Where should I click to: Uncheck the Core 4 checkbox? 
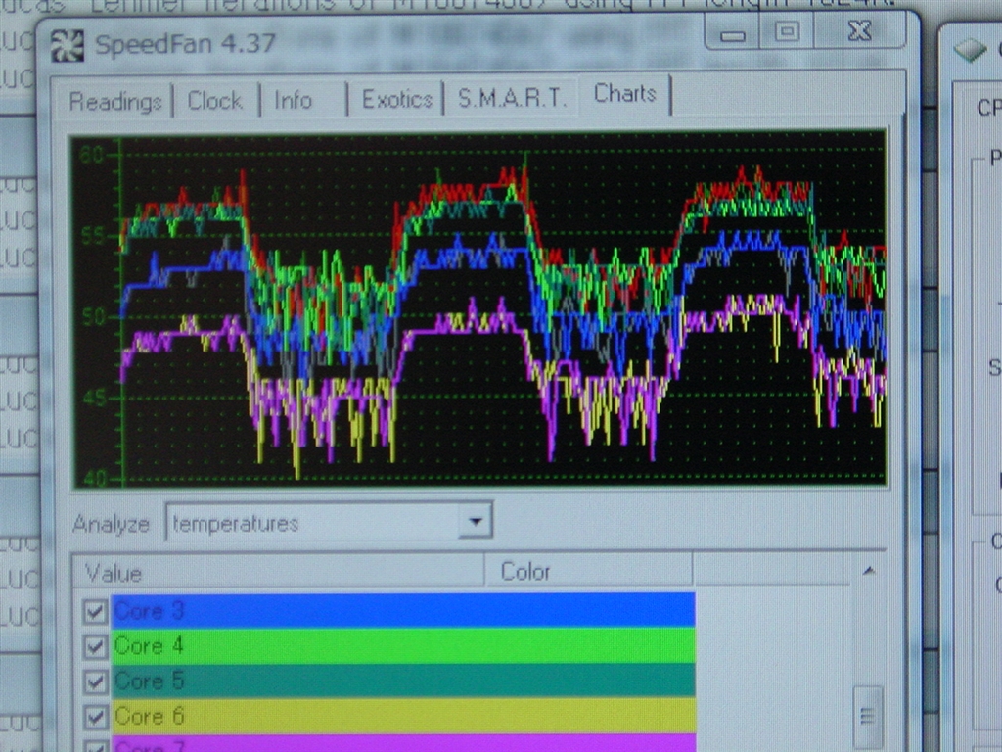pyautogui.click(x=95, y=647)
